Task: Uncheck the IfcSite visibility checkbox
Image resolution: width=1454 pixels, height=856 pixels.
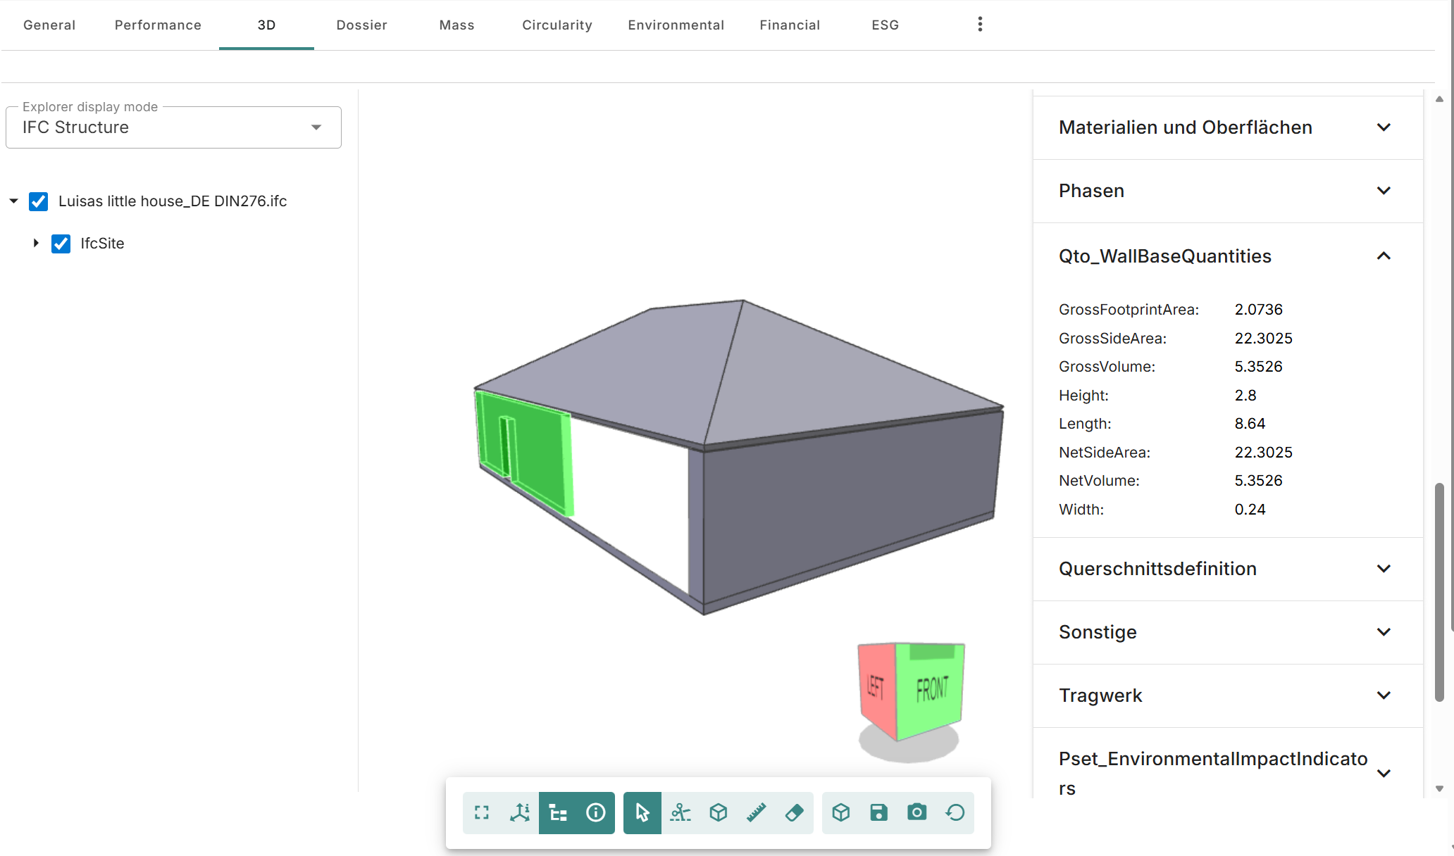Action: click(61, 244)
